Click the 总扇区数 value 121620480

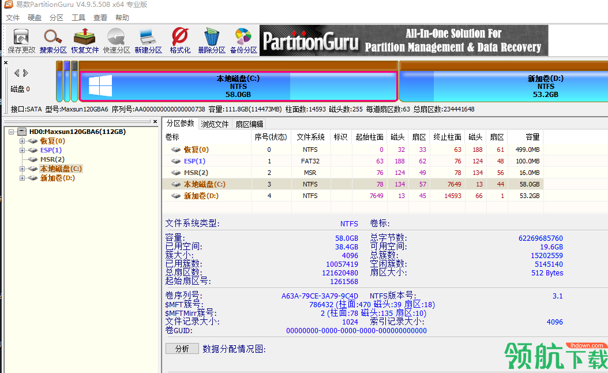[x=340, y=273]
